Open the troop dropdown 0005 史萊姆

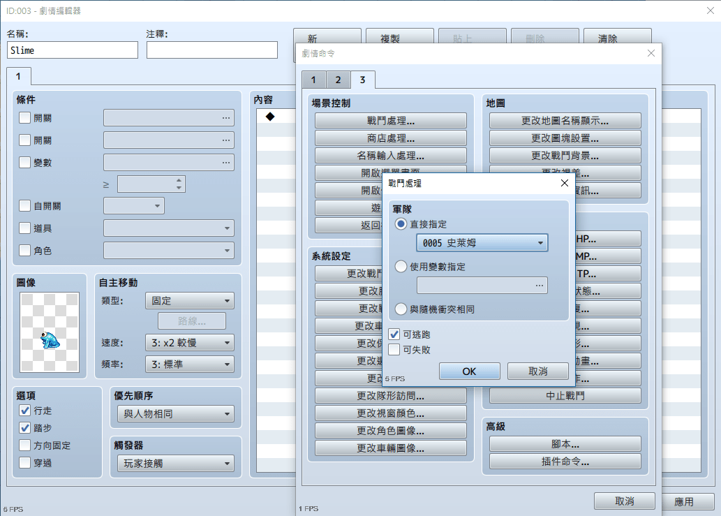coord(482,243)
